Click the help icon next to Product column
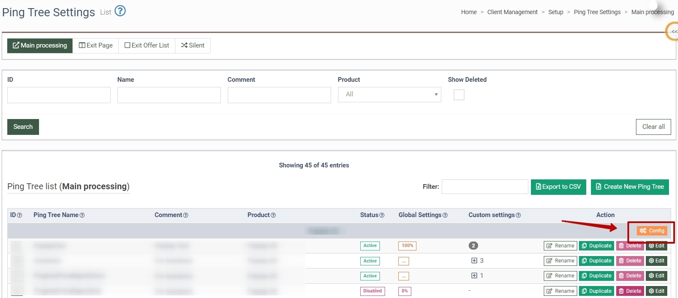The width and height of the screenshot is (678, 298). (274, 215)
